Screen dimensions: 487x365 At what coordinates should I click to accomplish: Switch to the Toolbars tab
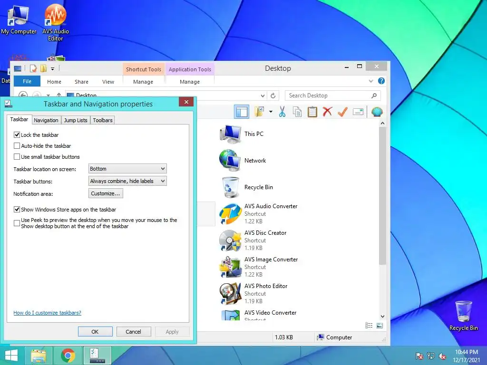[x=103, y=120]
